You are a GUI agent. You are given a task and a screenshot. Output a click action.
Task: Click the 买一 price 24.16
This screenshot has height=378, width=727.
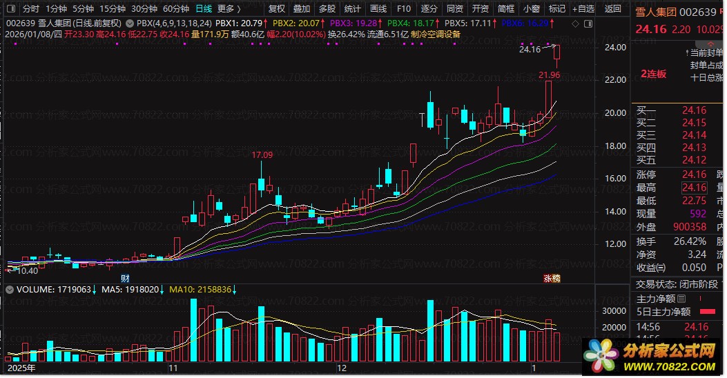pyautogui.click(x=694, y=110)
